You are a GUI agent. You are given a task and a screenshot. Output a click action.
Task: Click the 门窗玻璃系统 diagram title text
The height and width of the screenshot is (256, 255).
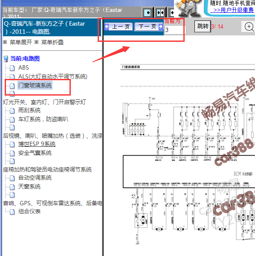point(131,67)
